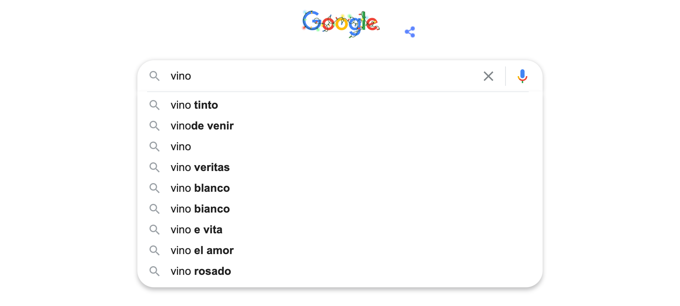Start voice search with microphone icon
The image size is (680, 306).
[522, 76]
